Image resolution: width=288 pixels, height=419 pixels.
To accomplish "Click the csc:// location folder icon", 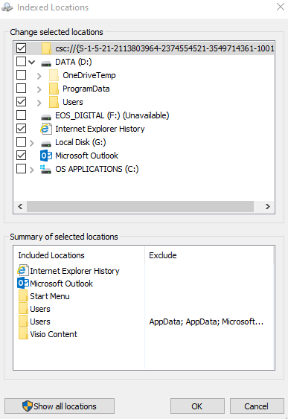I will 46,48.
